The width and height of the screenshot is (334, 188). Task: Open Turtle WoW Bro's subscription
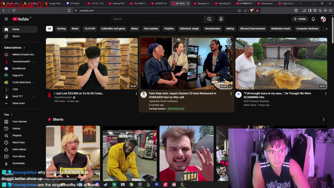click(20, 82)
